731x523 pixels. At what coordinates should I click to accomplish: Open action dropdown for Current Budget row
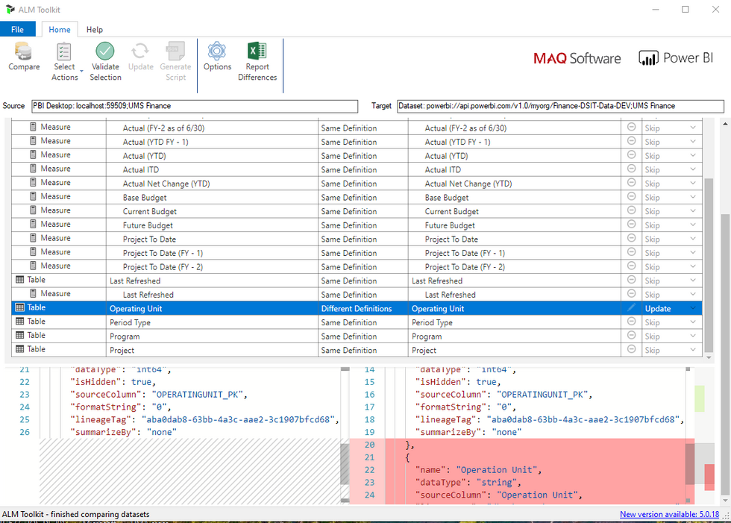[693, 211]
